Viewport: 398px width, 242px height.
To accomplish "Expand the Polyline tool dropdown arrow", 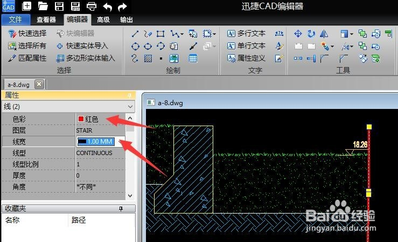I will [x=181, y=34].
